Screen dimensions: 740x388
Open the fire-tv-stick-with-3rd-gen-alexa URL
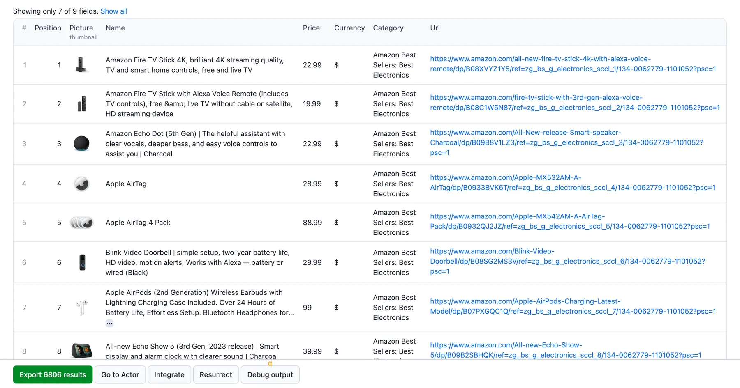pyautogui.click(x=575, y=103)
